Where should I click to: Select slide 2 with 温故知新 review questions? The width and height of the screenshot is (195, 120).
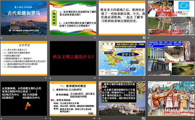coord(73,18)
